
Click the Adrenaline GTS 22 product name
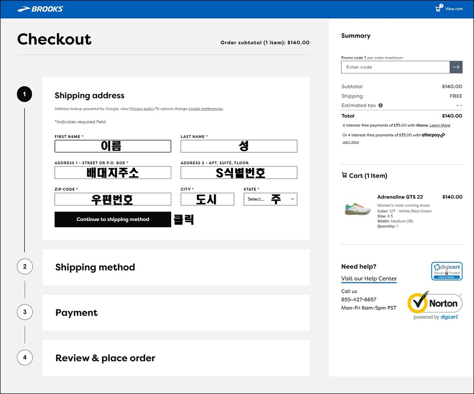point(400,197)
